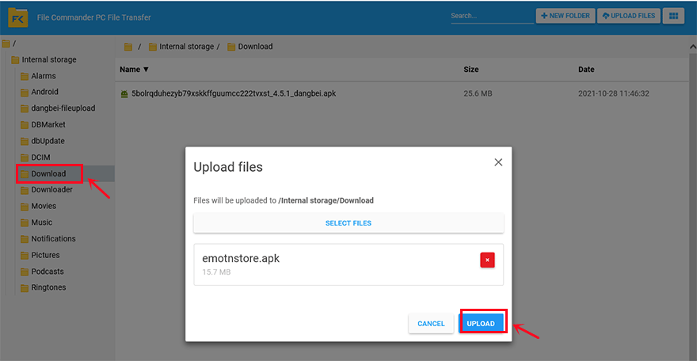Click the Music folder icon

click(25, 223)
